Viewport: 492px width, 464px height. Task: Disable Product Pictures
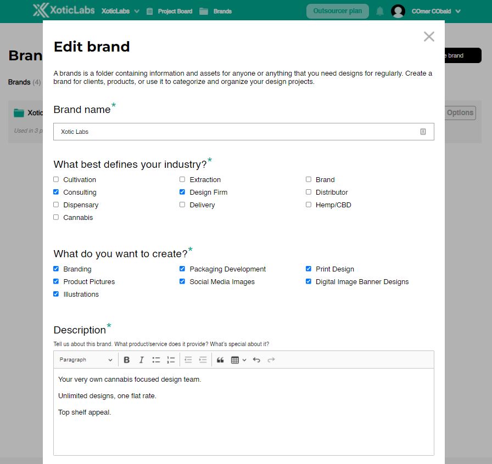coord(56,281)
